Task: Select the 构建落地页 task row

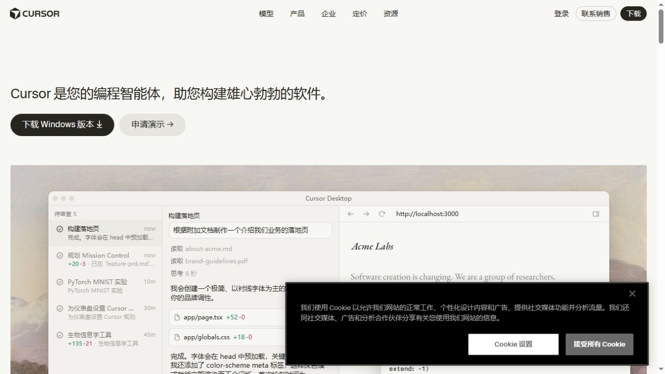Action: point(105,233)
